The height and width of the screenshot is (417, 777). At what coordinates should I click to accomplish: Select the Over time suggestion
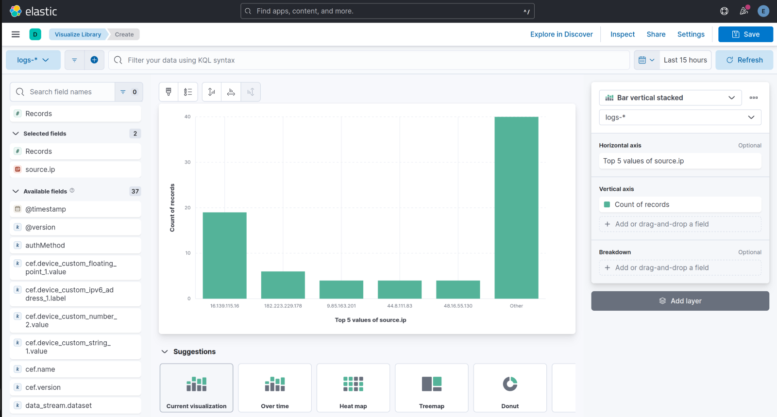(275, 388)
